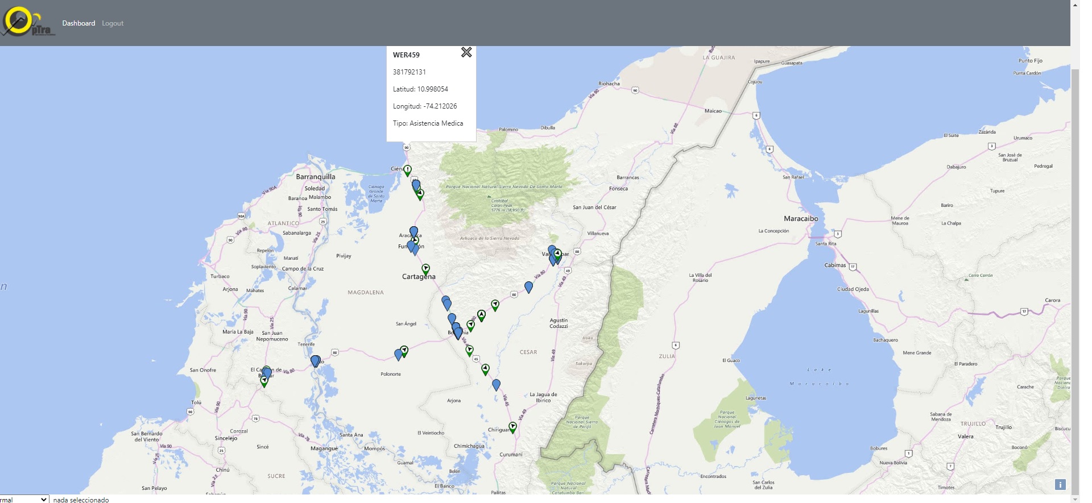The width and height of the screenshot is (1092, 503).
Task: Select green vehicle marker on Via 45 south of Bosconia
Action: pos(469,351)
